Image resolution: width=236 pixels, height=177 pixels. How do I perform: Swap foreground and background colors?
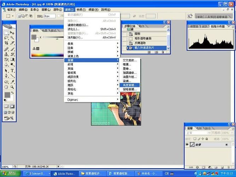pyautogui.click(x=12, y=93)
